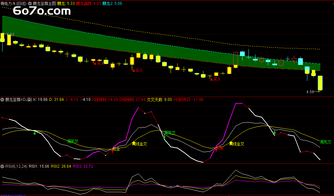This screenshot has height=196, width=334.
Task: Click the green down-arrow under middle 周死叉
Action: coord(164,136)
